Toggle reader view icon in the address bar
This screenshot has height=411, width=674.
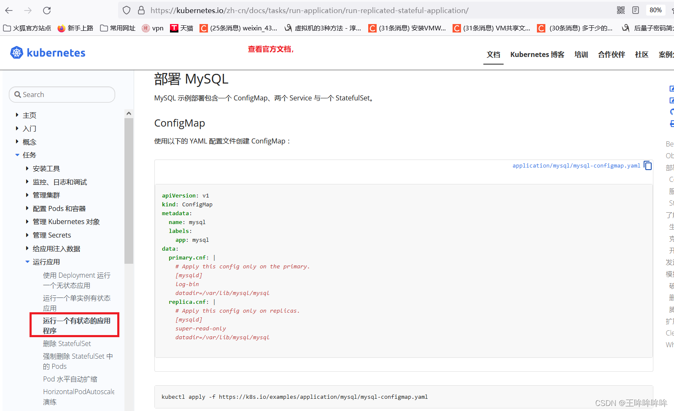[636, 10]
